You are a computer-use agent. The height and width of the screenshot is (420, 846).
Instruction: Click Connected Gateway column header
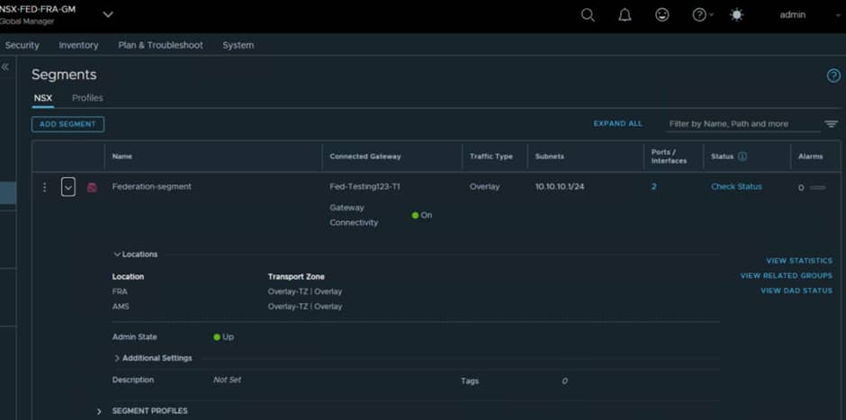coord(365,156)
